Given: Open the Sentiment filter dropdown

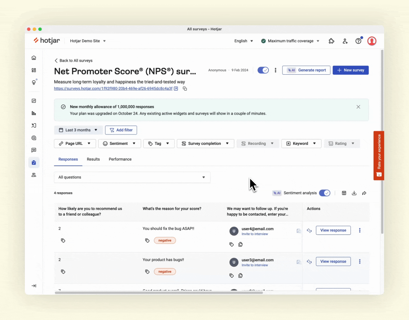Looking at the screenshot, I should click(x=119, y=143).
